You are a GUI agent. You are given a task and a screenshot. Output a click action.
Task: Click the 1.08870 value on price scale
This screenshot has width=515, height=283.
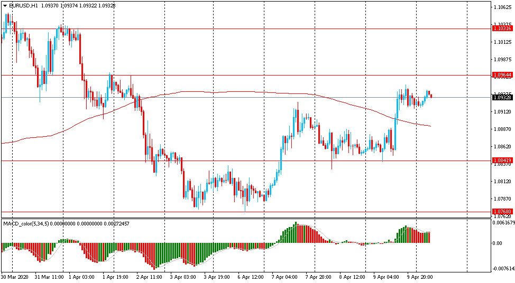pos(502,129)
